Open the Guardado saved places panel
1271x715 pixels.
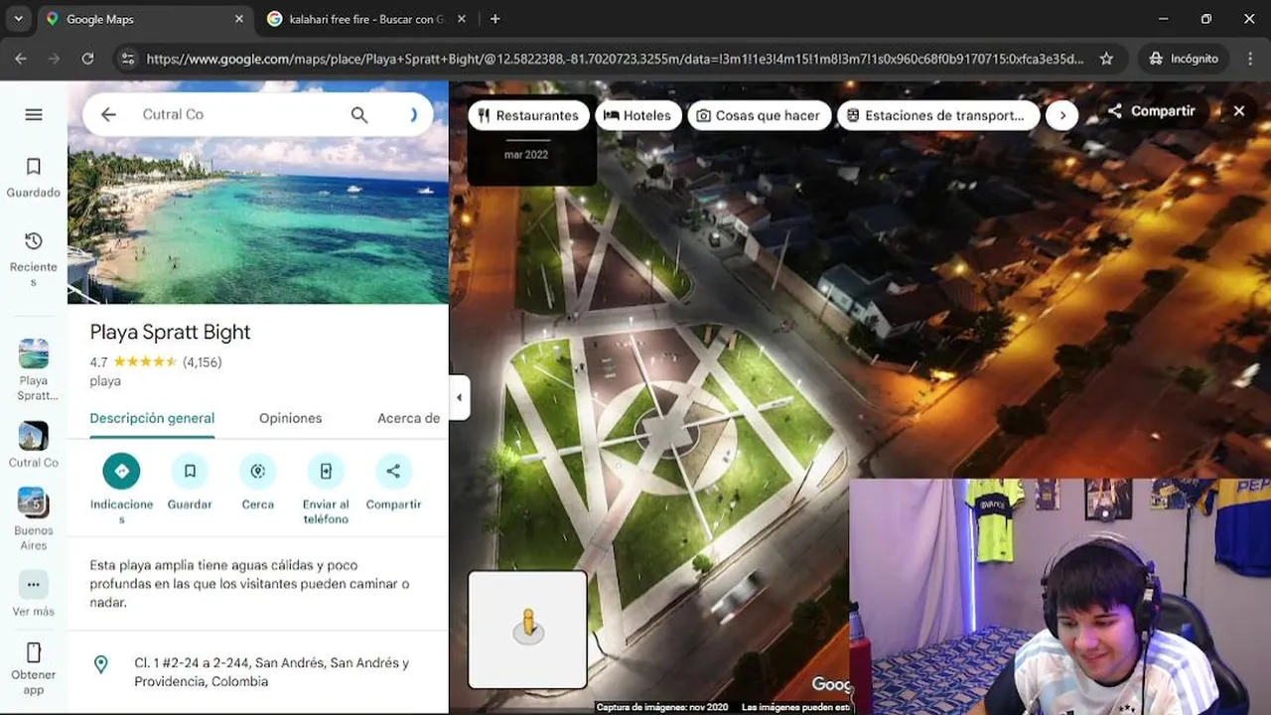(x=34, y=178)
